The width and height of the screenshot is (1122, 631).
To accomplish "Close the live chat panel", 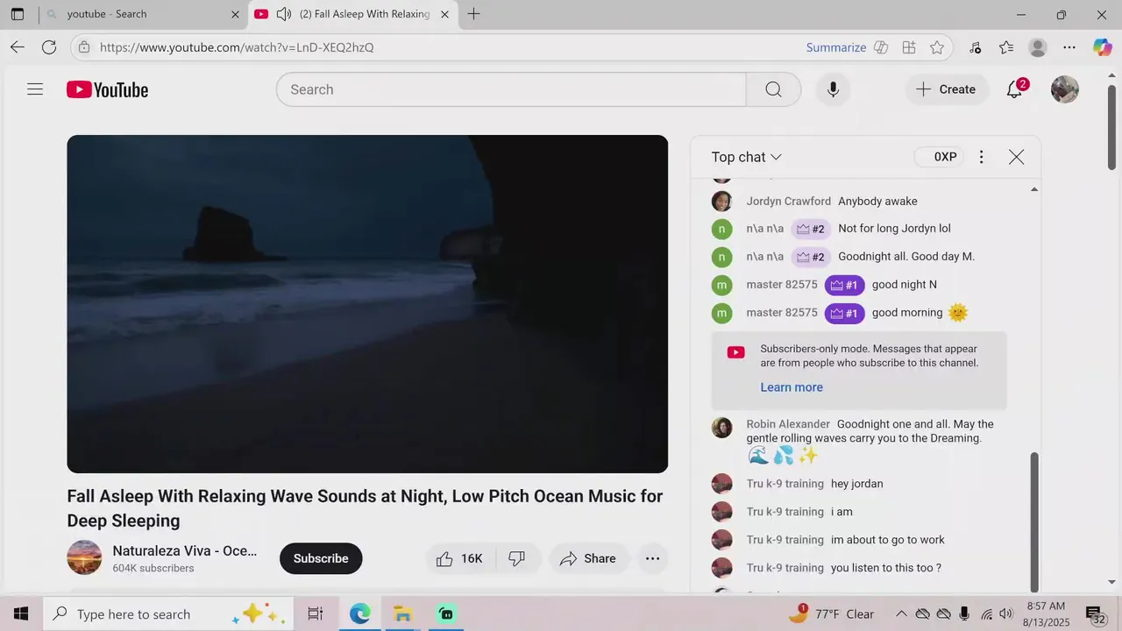I will click(1016, 157).
